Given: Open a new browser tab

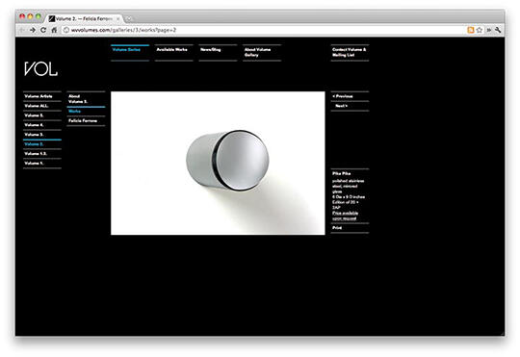Looking at the screenshot, I should (x=129, y=19).
